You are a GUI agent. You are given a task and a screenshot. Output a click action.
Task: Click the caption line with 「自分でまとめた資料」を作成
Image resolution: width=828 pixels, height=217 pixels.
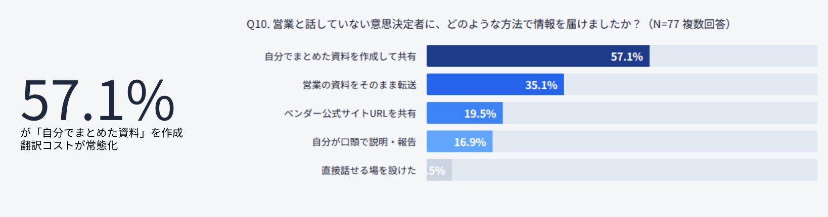coord(102,133)
